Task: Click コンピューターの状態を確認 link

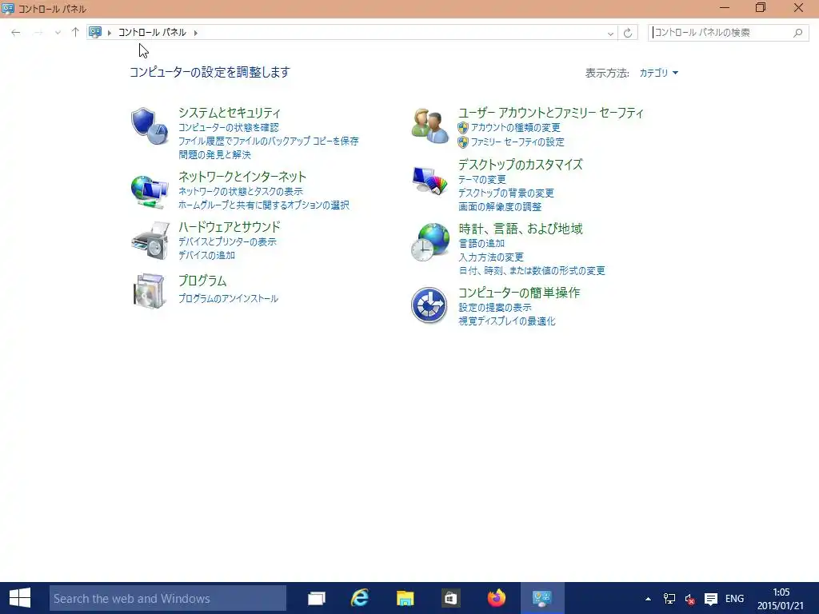Action: [x=229, y=128]
